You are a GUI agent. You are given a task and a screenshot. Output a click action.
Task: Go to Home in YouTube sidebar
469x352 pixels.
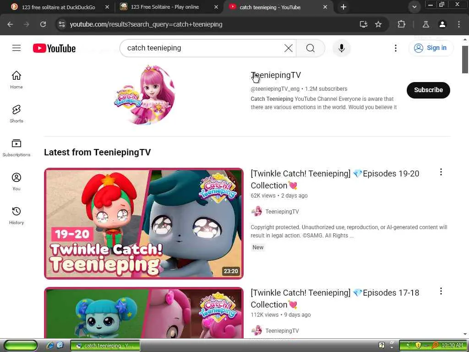(x=16, y=80)
